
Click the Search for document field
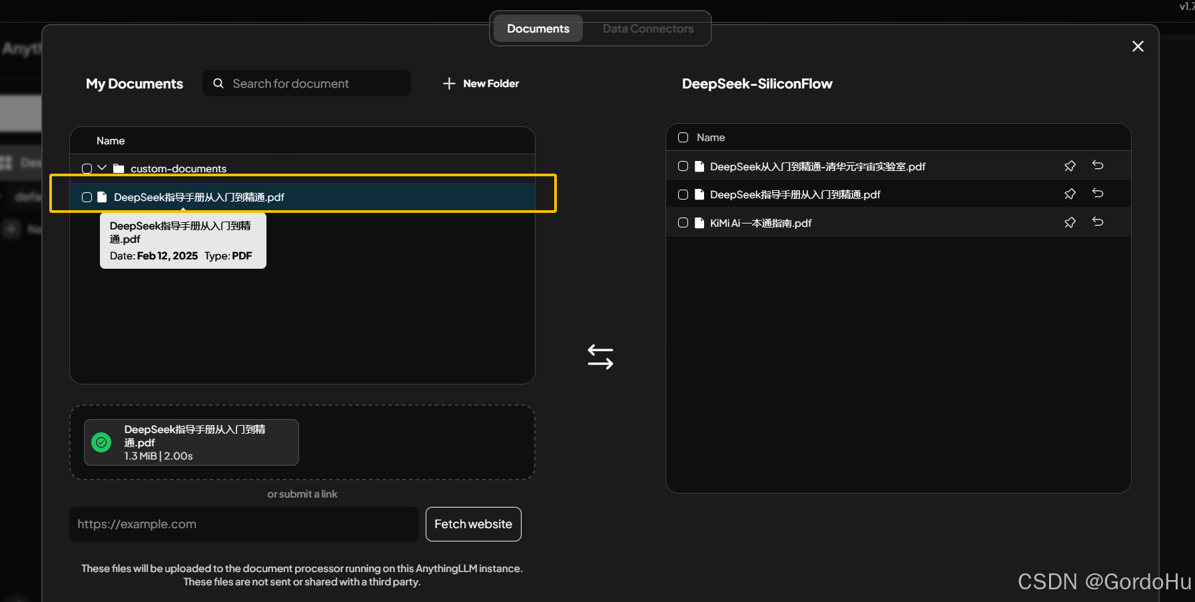coord(306,83)
